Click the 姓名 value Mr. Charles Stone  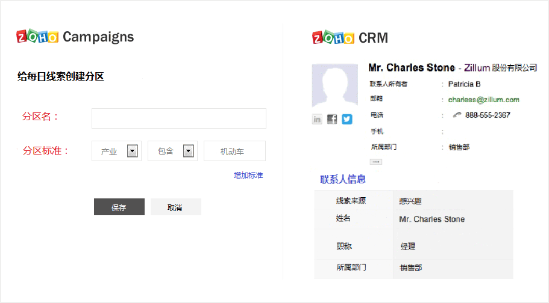431,219
